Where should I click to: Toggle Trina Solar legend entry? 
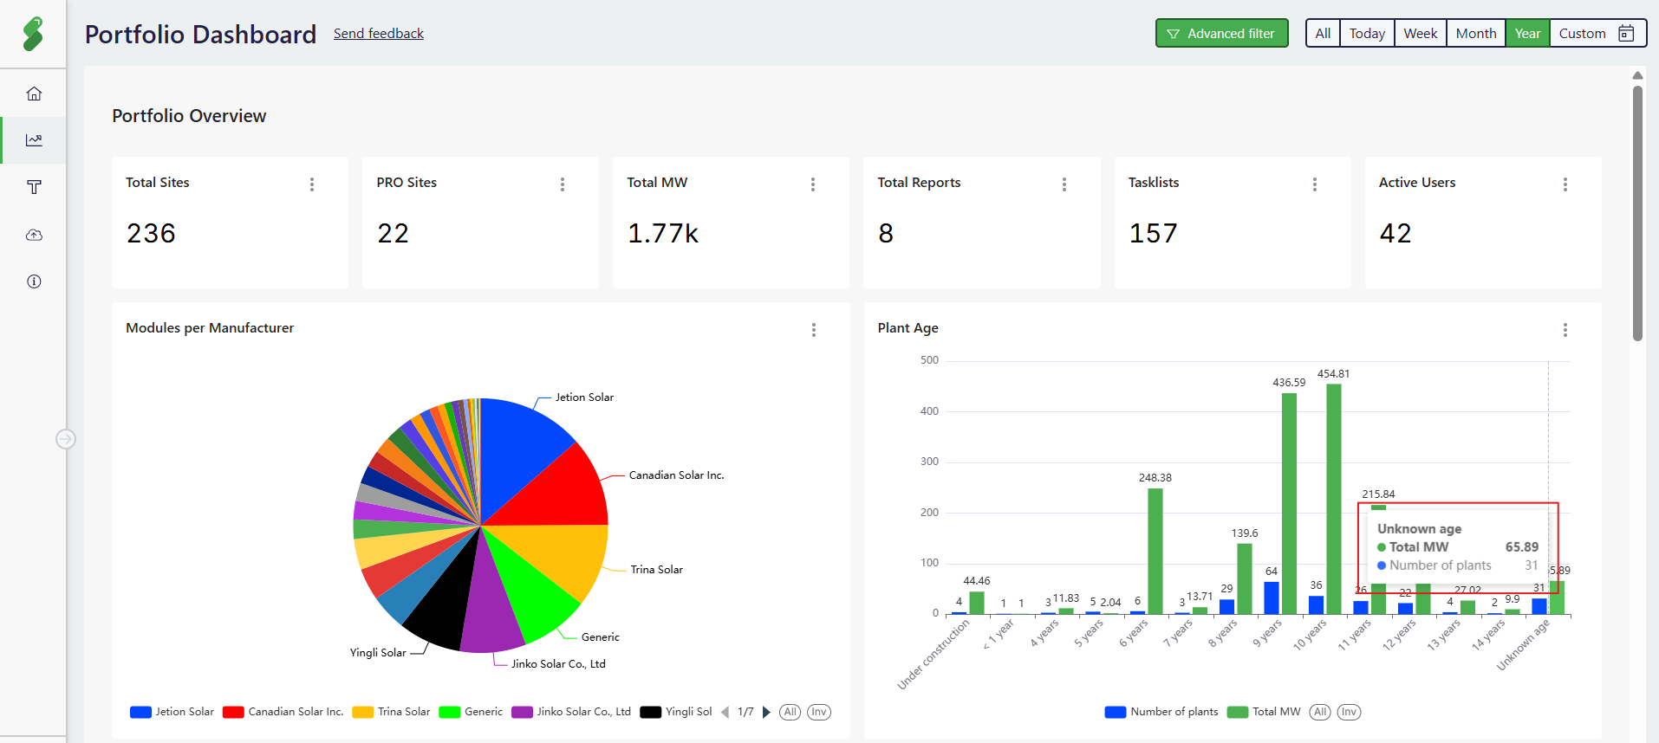pos(391,712)
